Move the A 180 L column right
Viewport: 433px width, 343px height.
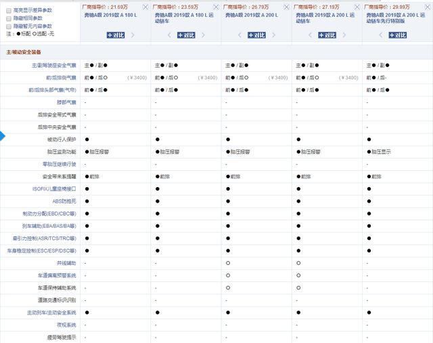tap(133, 35)
